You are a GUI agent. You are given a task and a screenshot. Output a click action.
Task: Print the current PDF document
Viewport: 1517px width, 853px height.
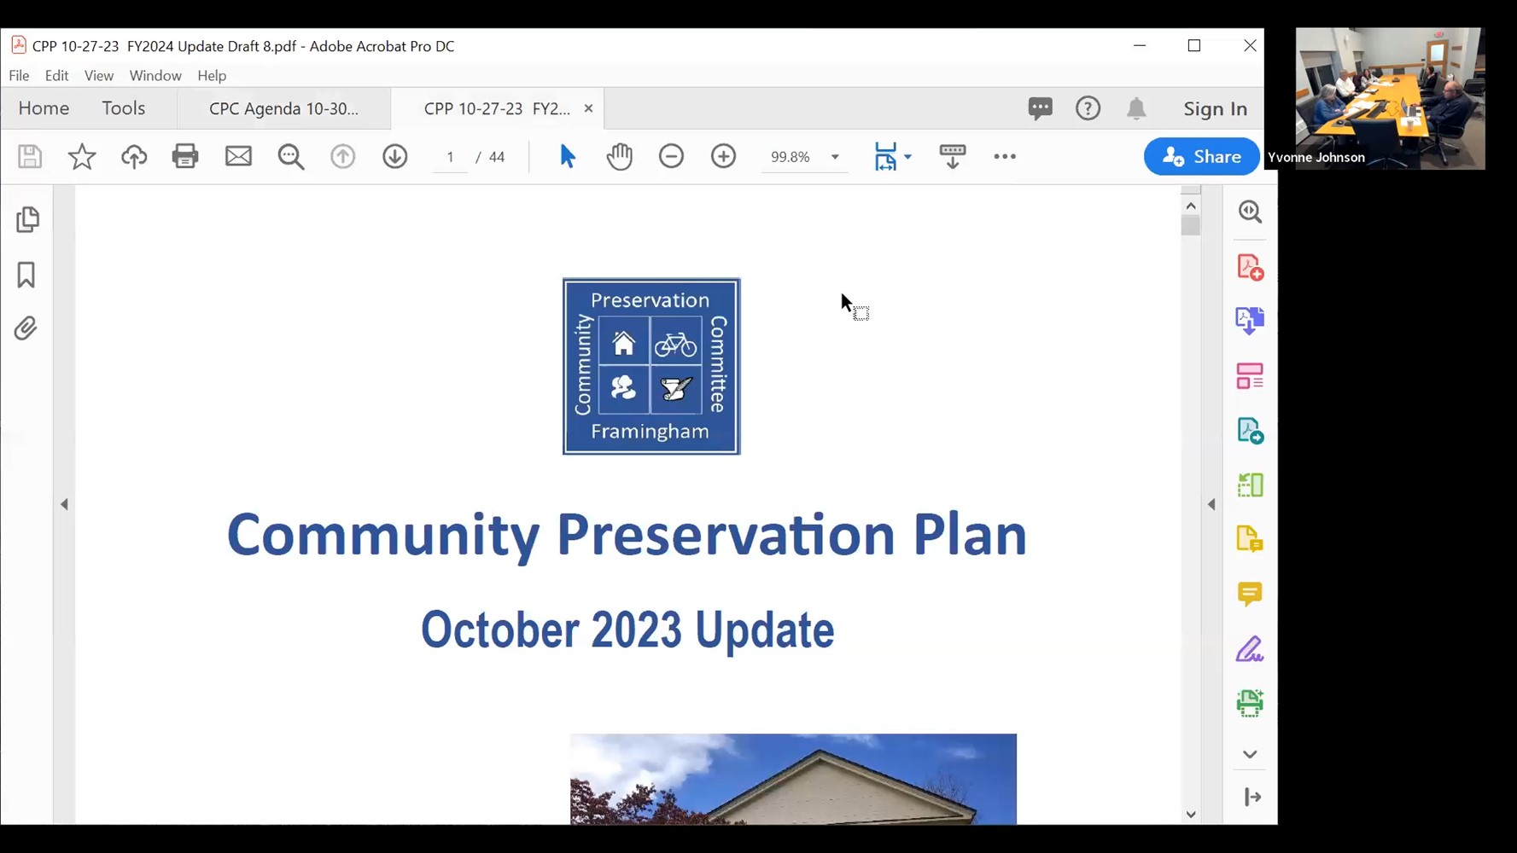point(185,156)
